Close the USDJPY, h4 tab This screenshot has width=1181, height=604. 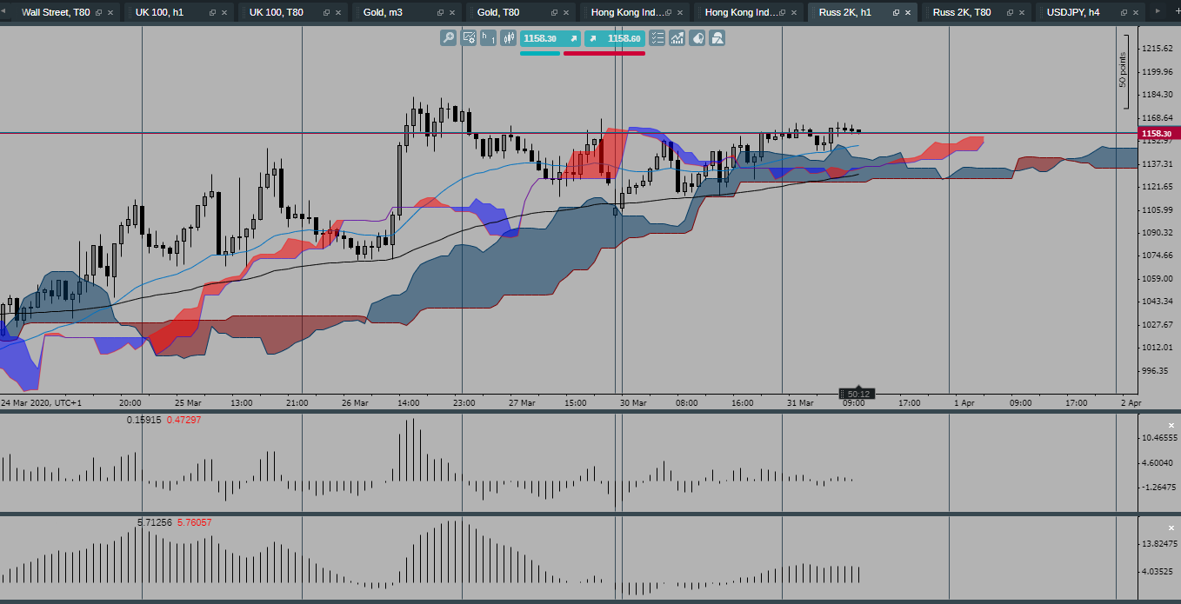click(1137, 13)
